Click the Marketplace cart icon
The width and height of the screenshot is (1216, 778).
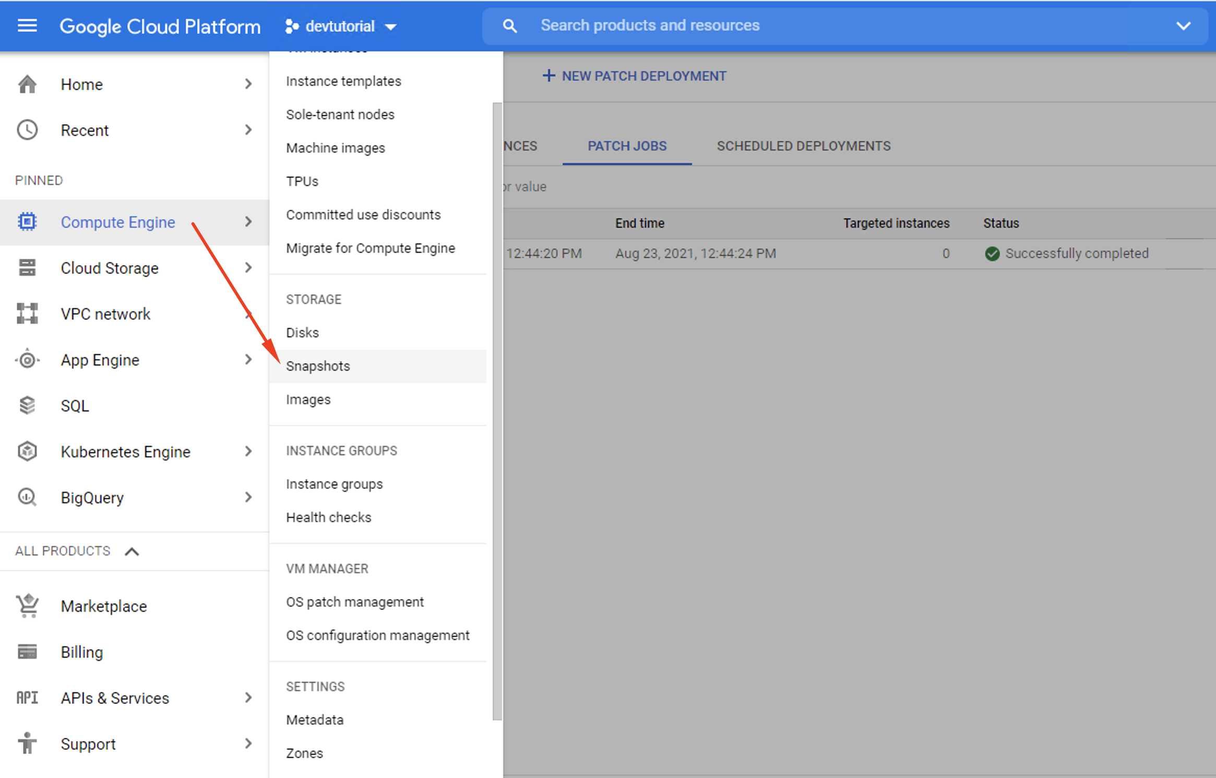point(27,606)
